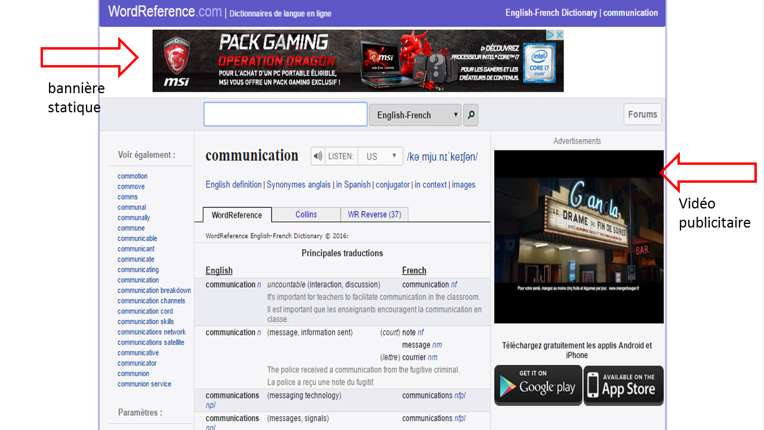Click the Forums button
This screenshot has width=764, height=430.
point(642,114)
